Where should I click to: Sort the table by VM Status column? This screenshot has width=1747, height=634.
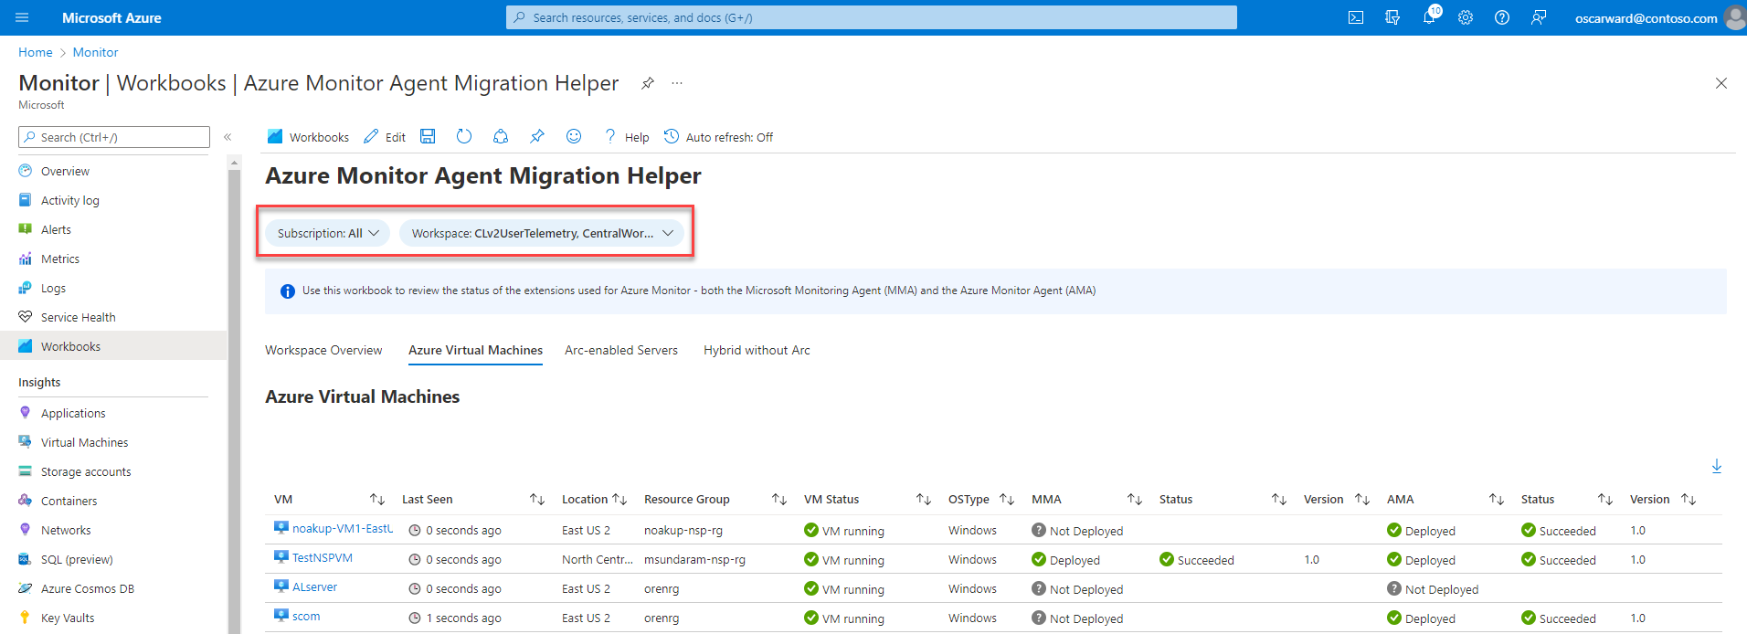point(924,499)
